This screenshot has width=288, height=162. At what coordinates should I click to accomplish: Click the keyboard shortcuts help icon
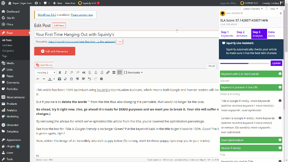[x=101, y=79]
